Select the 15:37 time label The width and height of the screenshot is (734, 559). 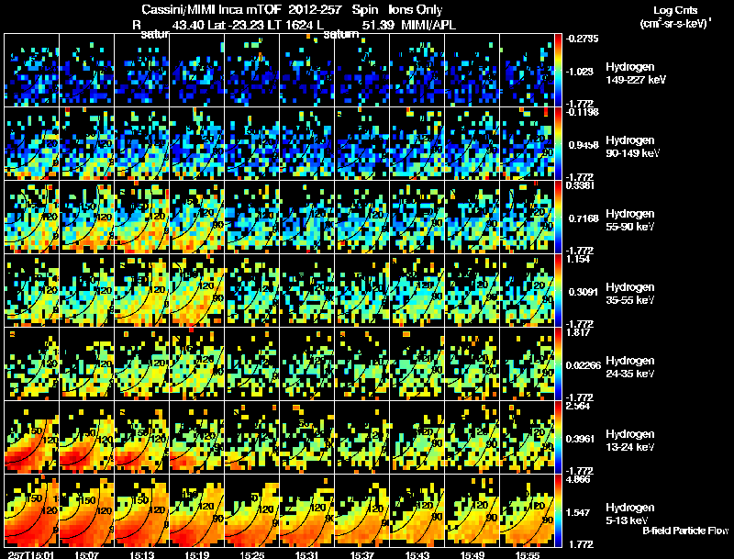[361, 554]
